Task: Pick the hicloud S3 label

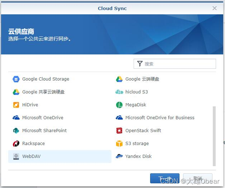Action: (x=137, y=92)
